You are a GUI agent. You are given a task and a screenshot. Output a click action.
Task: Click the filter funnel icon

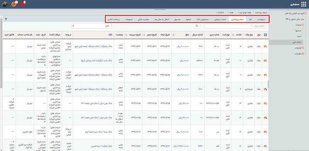tap(6, 19)
